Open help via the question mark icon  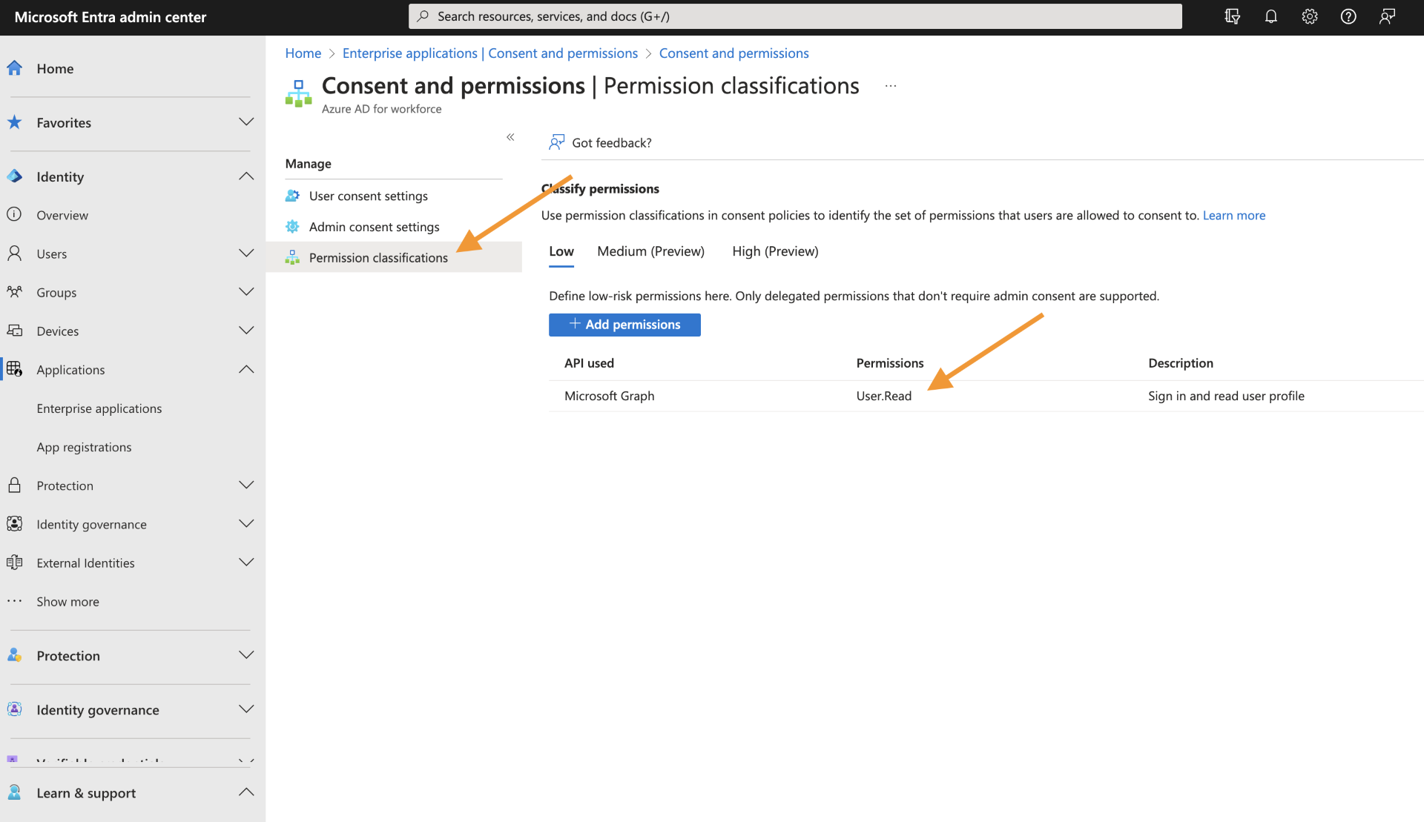pos(1348,16)
